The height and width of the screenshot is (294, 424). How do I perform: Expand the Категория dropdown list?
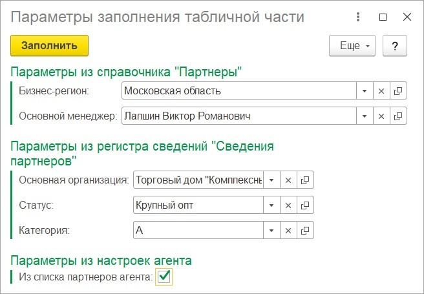tap(271, 231)
